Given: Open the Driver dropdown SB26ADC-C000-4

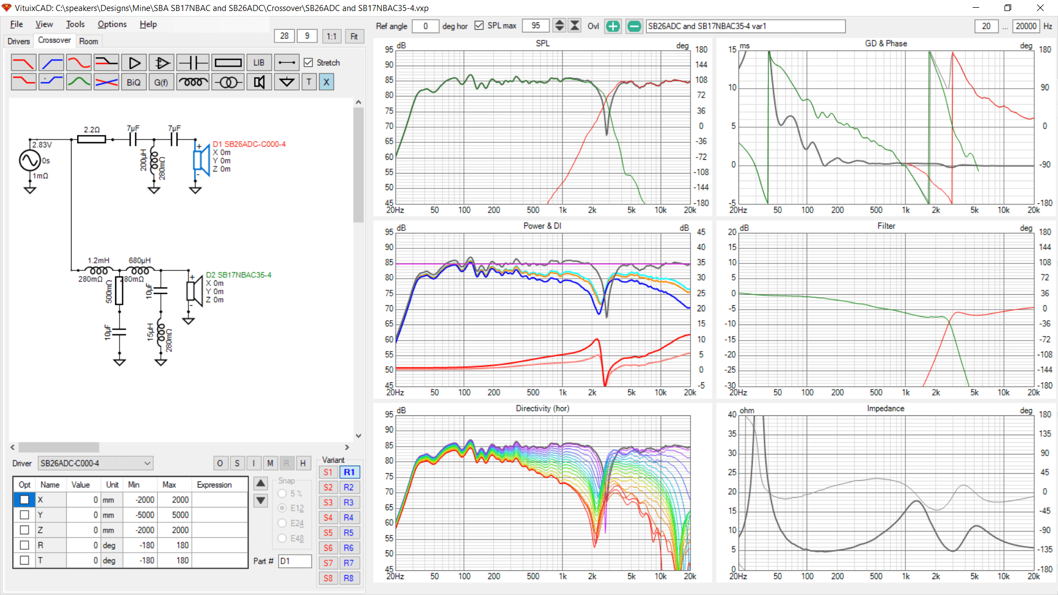Looking at the screenshot, I should [95, 463].
